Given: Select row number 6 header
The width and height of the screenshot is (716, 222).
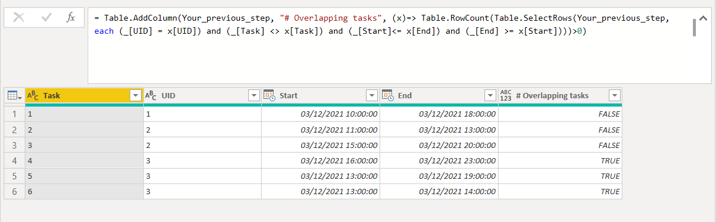Looking at the screenshot, I should 15,191.
